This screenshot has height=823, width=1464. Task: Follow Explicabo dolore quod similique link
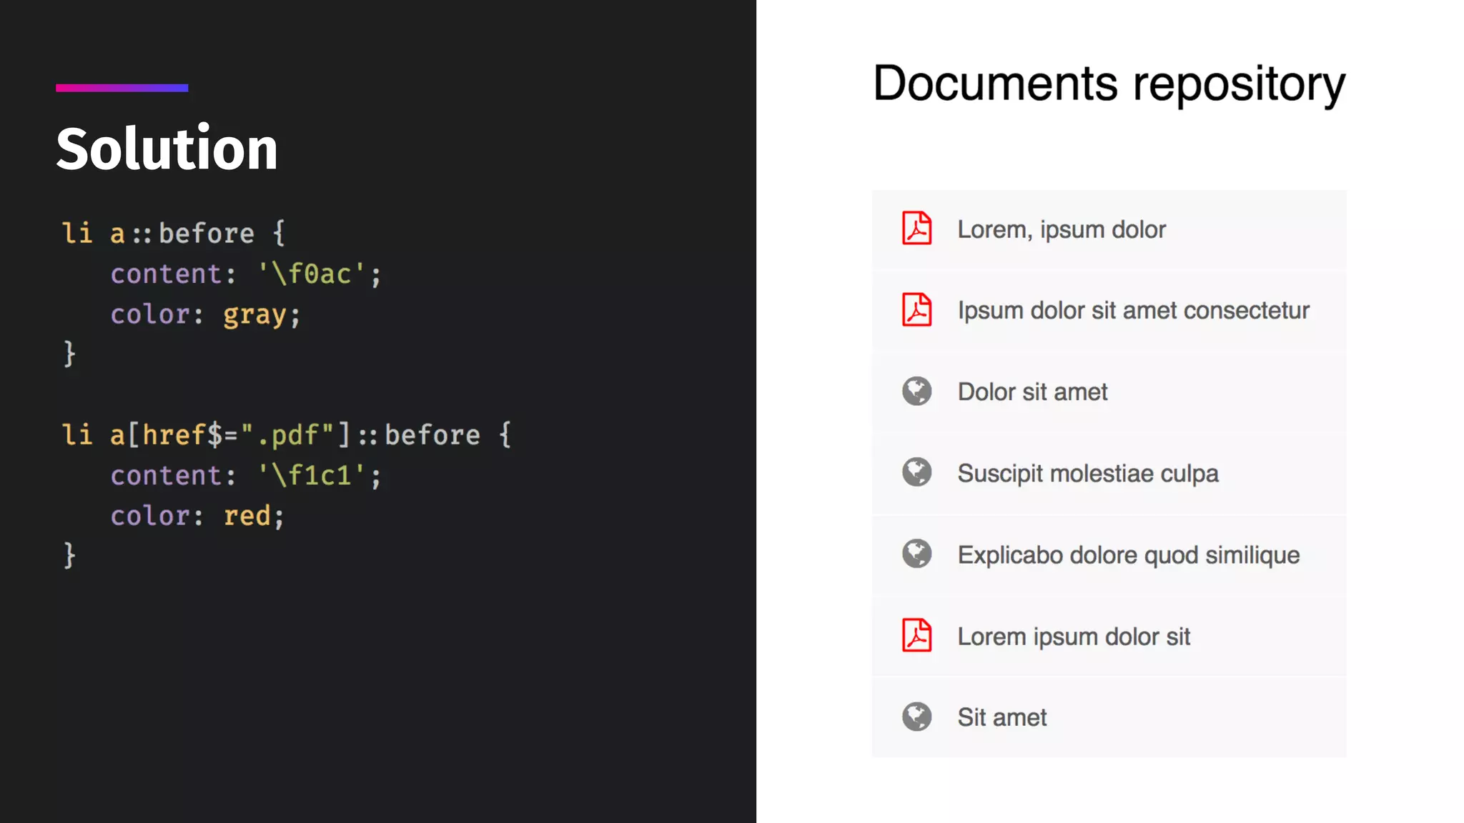(x=1128, y=555)
